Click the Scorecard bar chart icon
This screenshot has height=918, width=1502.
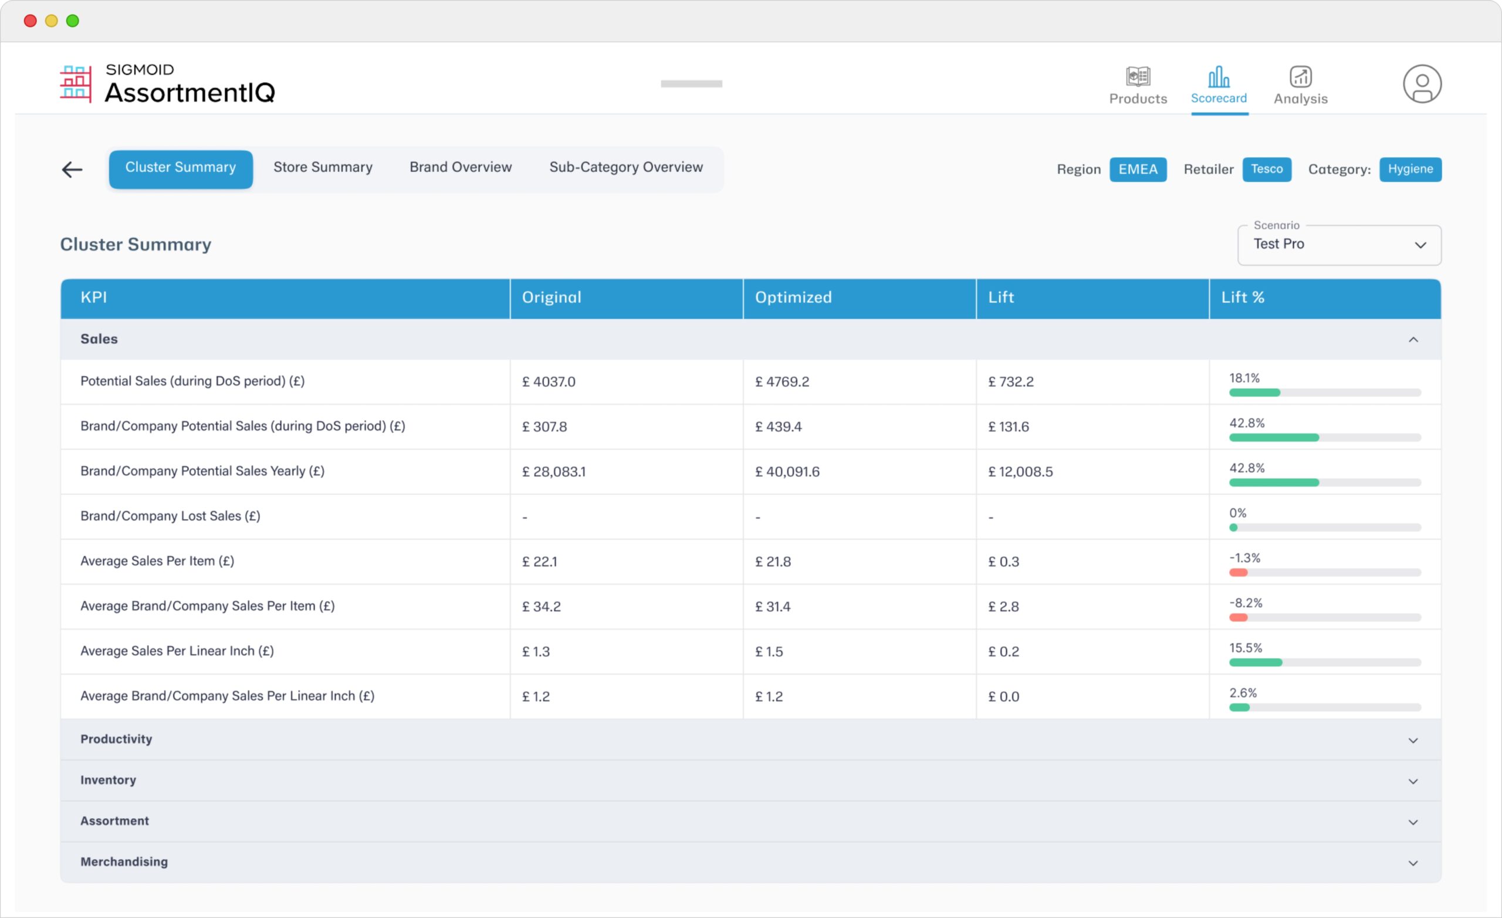pos(1219,77)
